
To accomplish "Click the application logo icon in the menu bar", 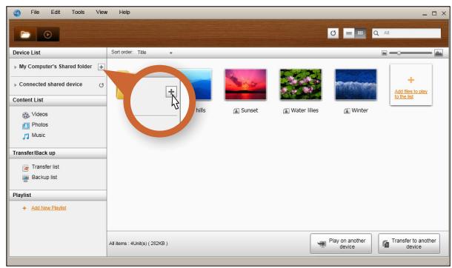I will (x=17, y=13).
